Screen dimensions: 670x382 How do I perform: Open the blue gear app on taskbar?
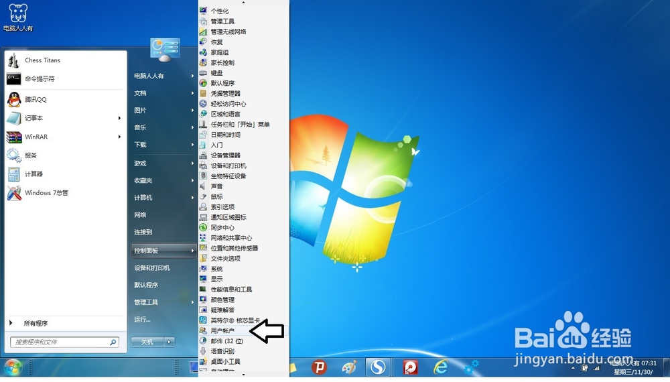coord(471,367)
